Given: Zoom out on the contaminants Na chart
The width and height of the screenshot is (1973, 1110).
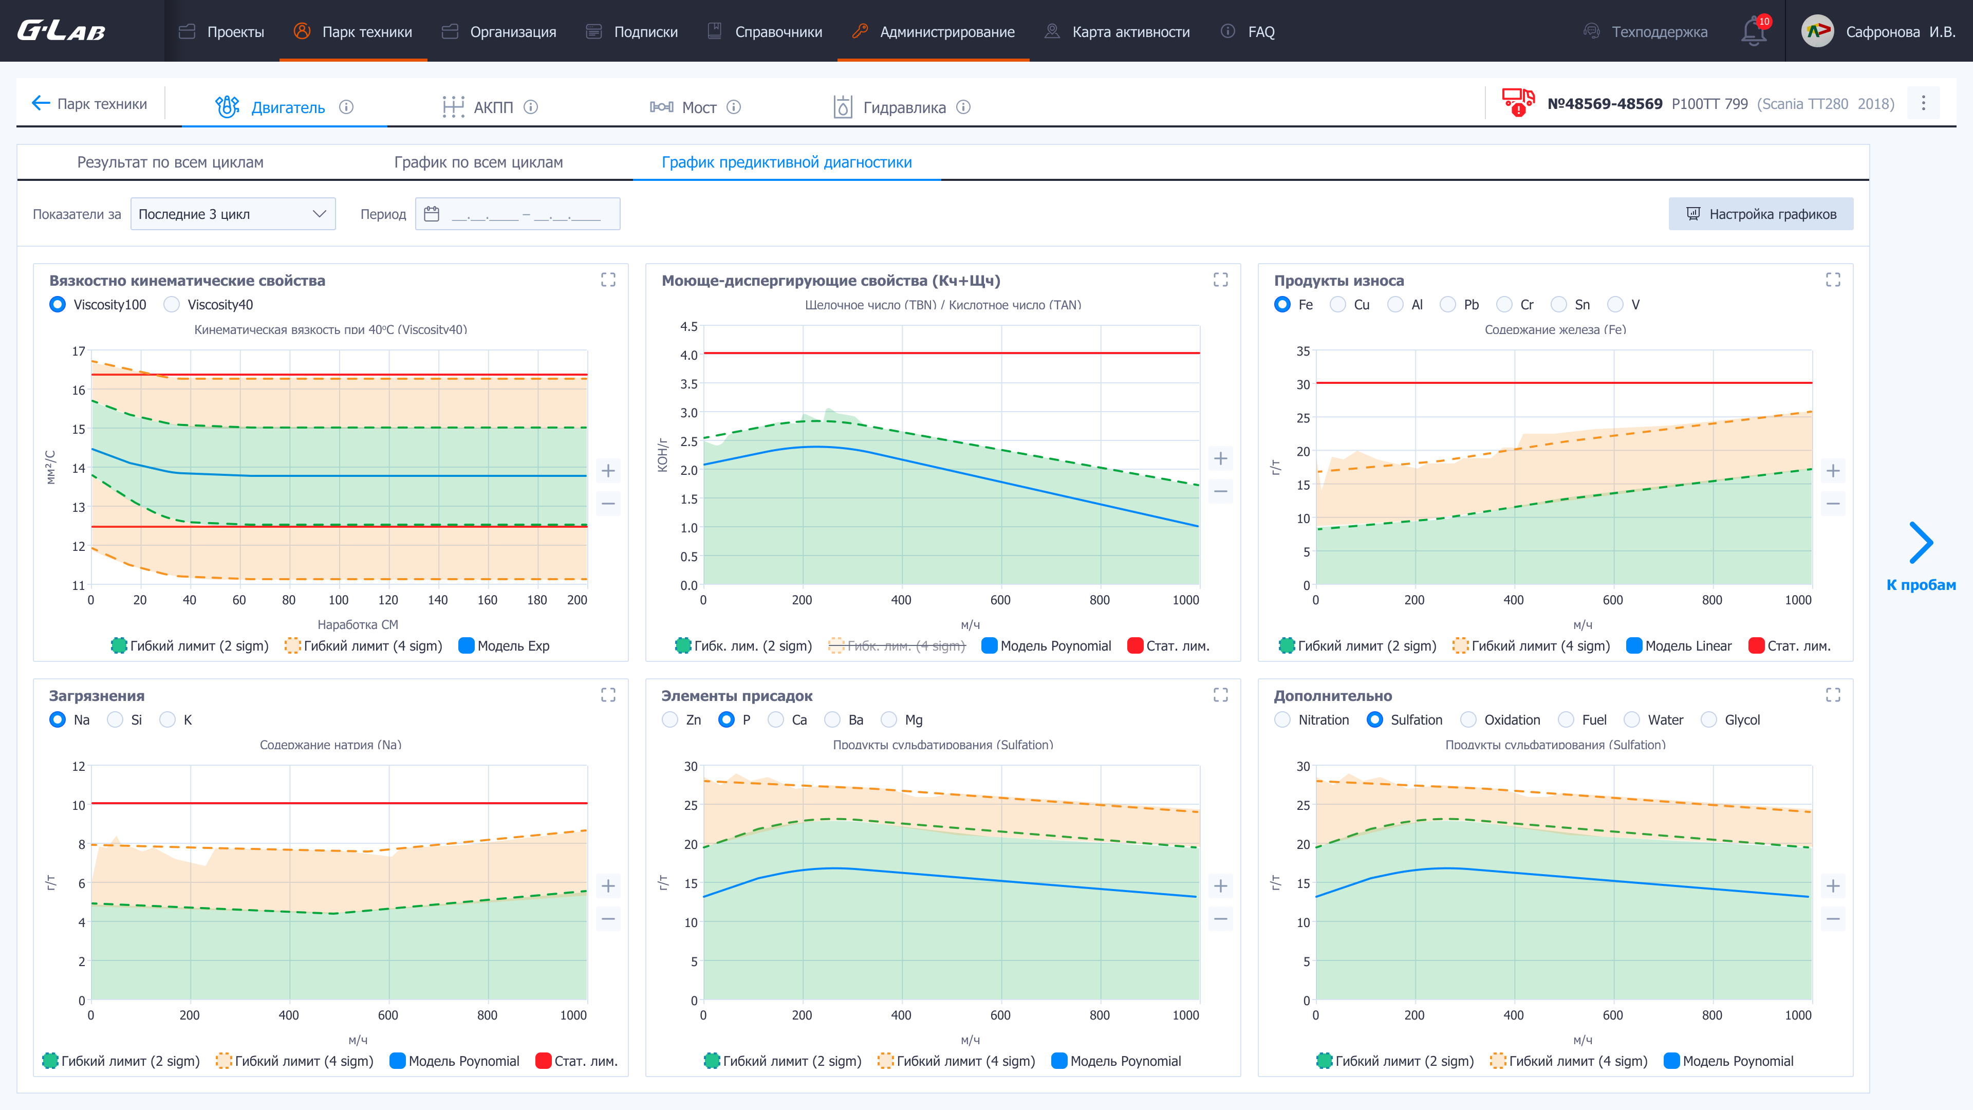Looking at the screenshot, I should click(608, 918).
